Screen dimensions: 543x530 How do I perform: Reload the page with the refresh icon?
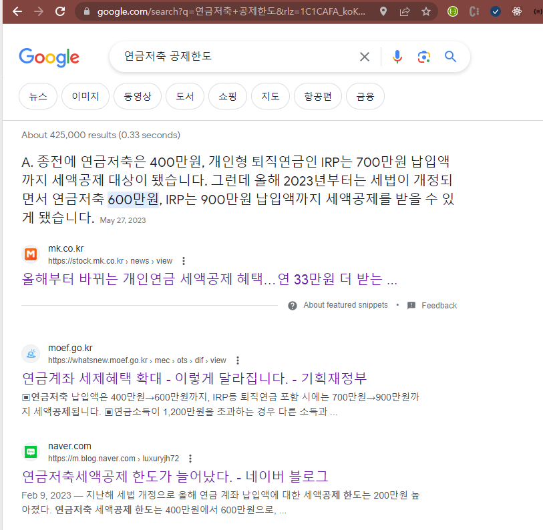60,11
